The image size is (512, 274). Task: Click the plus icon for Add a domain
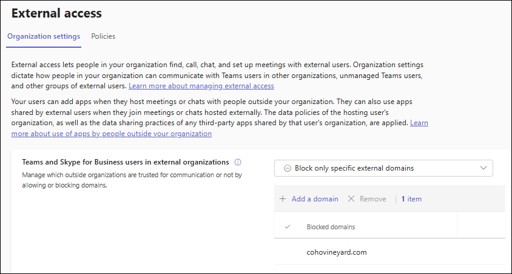283,199
